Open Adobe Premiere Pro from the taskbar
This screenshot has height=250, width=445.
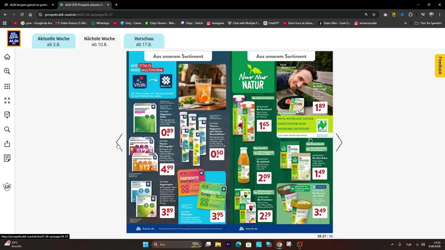point(228,244)
